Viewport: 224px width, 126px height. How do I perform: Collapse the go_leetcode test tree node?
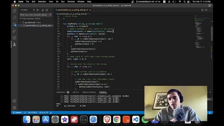(20, 22)
